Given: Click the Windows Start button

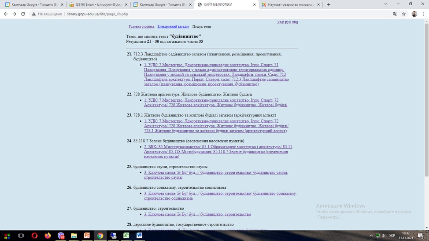Looking at the screenshot, I should click(7, 236).
